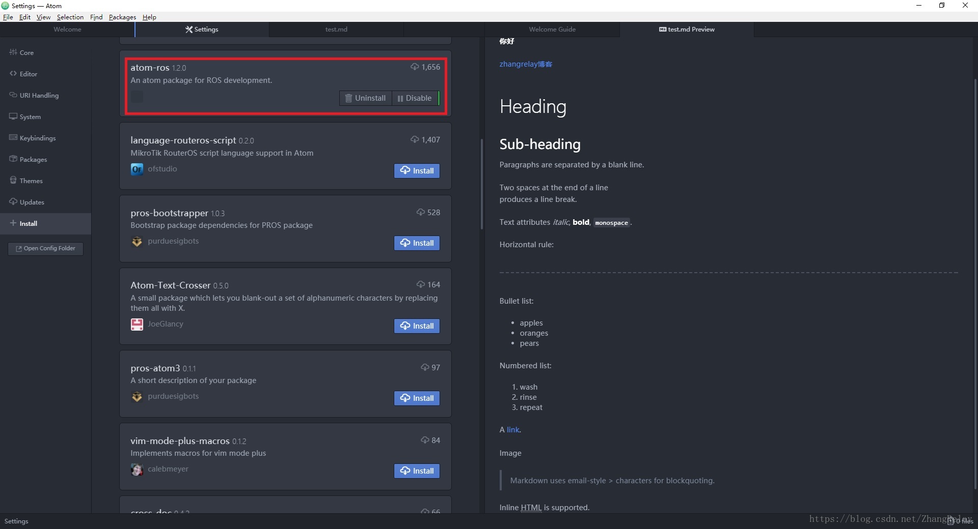
Task: Open the Packages menu
Action: coord(122,17)
